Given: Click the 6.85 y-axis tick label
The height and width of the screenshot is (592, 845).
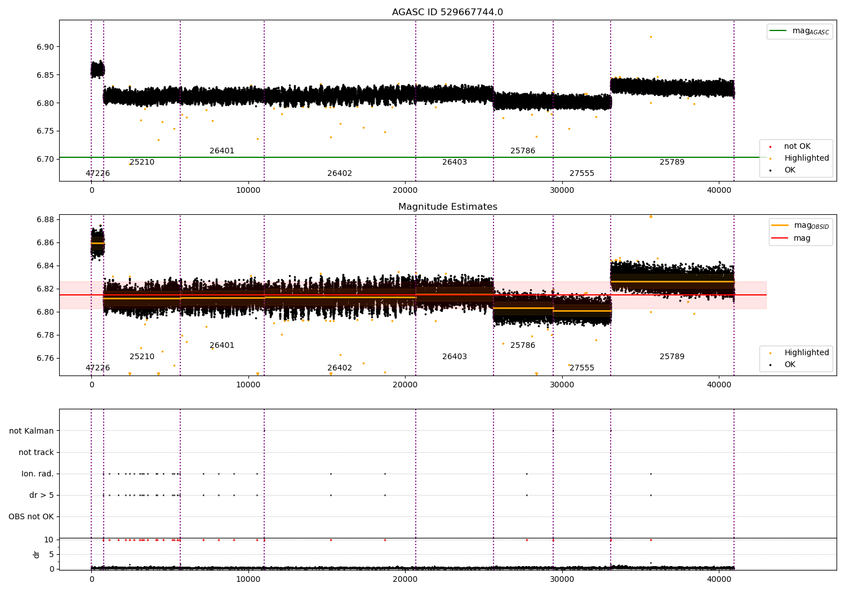Looking at the screenshot, I should click(x=45, y=75).
